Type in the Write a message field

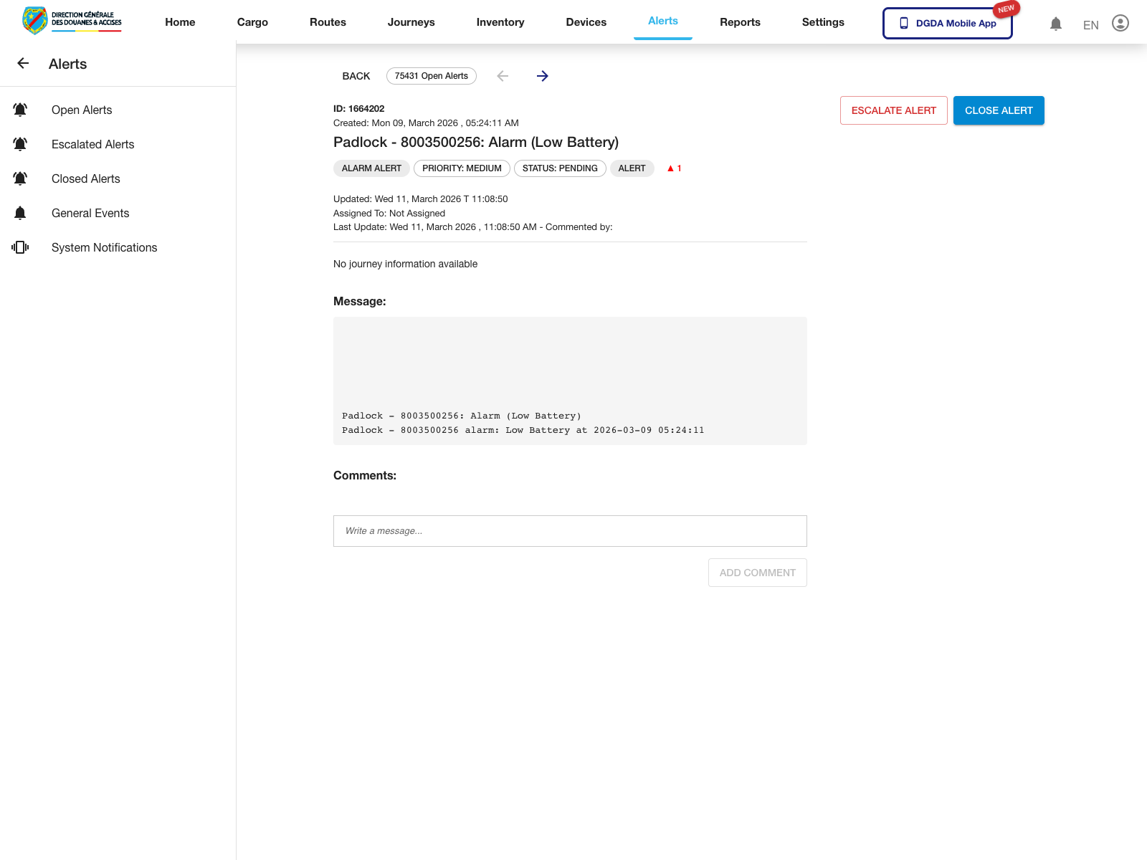point(569,531)
